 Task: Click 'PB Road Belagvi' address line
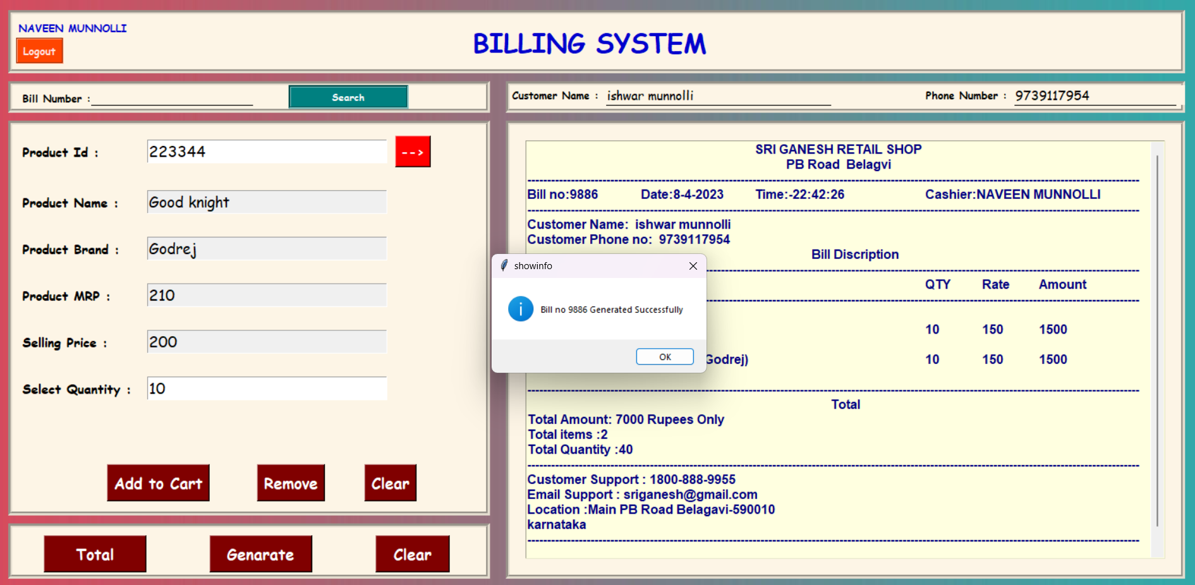[839, 164]
